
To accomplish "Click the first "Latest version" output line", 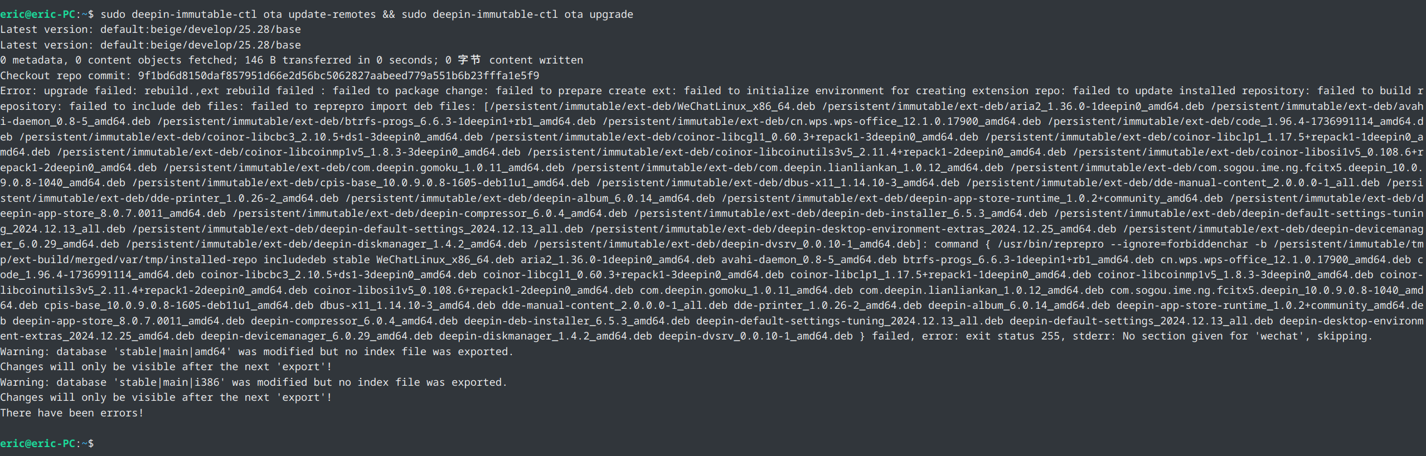I will pos(151,30).
